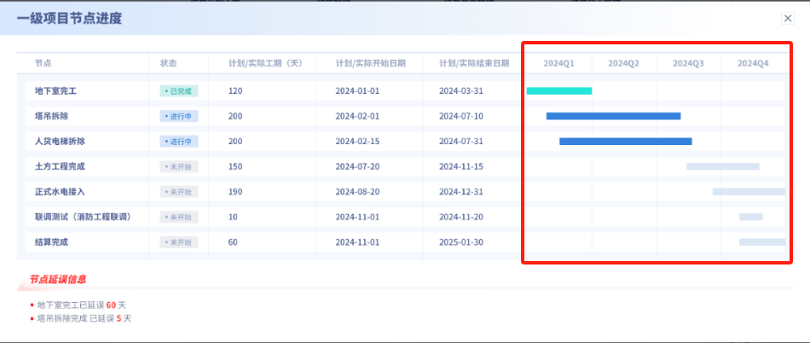Click the 状态 column header
810x343 pixels.
[169, 63]
